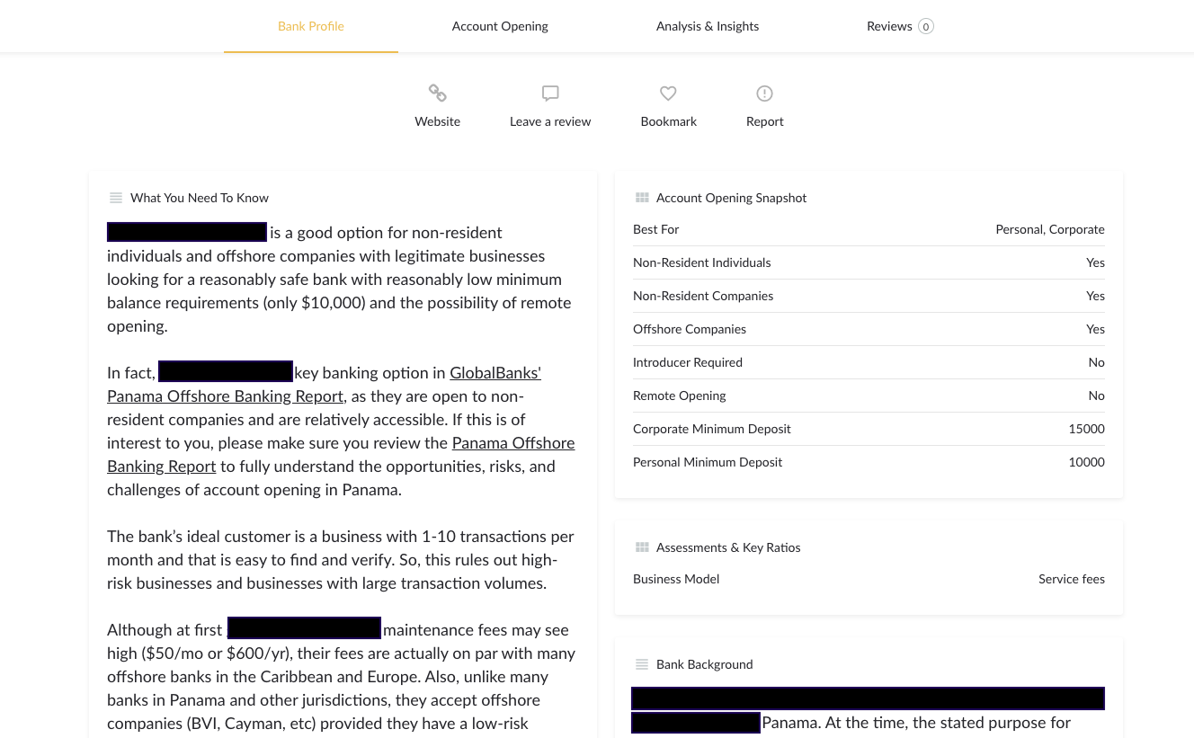This screenshot has height=738, width=1194.
Task: Open the Analysis & Insights tab
Action: tap(708, 26)
